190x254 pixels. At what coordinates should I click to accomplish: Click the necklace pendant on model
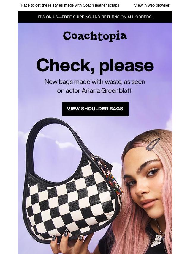158,240
